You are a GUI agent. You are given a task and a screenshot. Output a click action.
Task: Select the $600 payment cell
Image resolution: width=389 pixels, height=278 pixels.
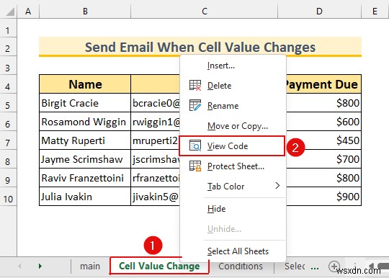click(323, 122)
